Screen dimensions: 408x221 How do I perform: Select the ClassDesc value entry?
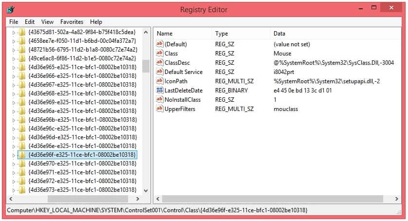point(177,63)
